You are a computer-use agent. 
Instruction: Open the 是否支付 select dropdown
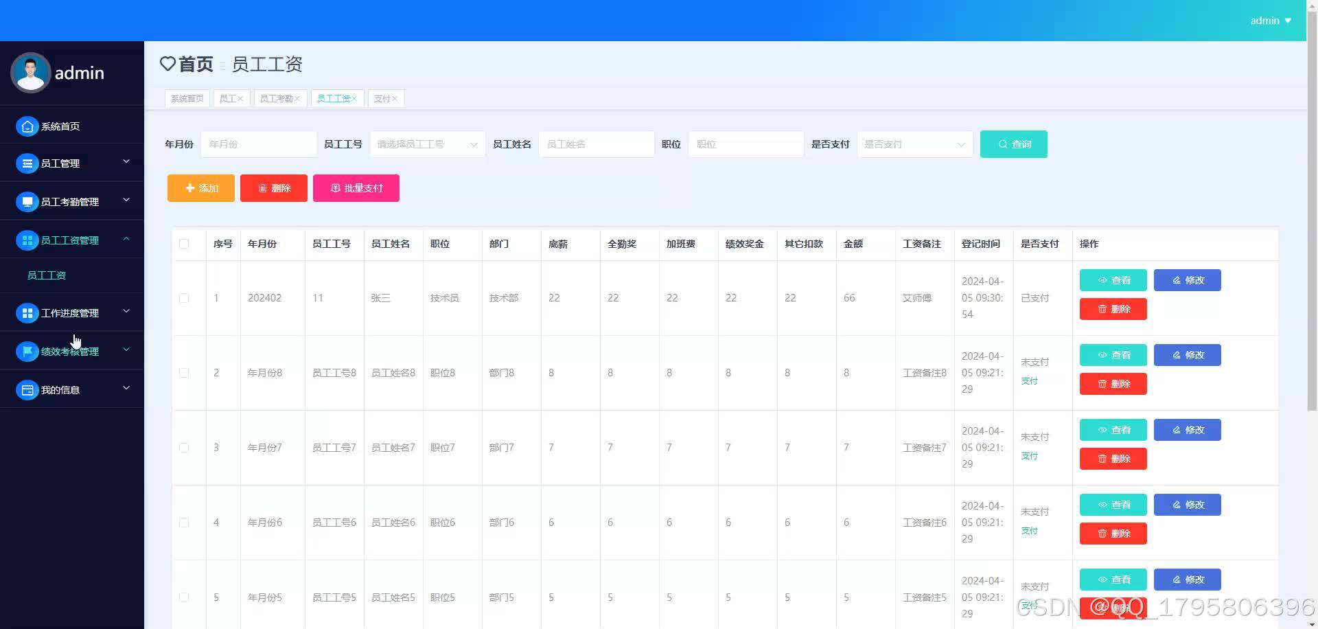point(914,144)
